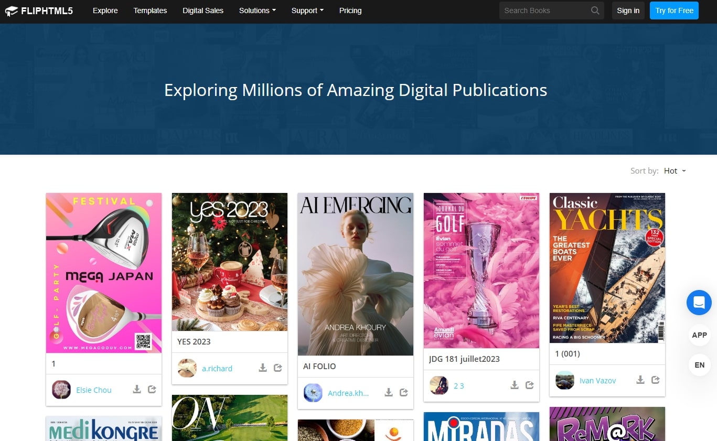Click the YES 2023 title

click(x=194, y=341)
